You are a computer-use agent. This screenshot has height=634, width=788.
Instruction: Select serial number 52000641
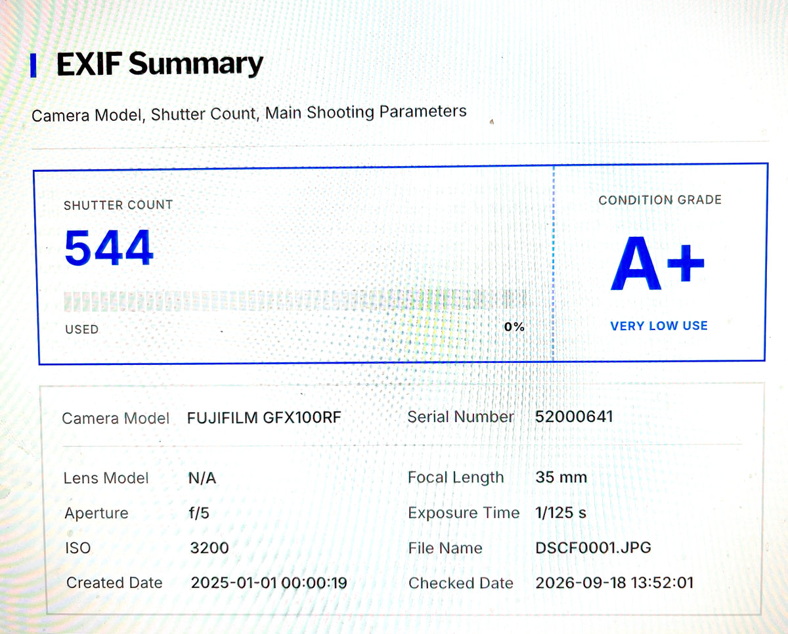click(575, 416)
